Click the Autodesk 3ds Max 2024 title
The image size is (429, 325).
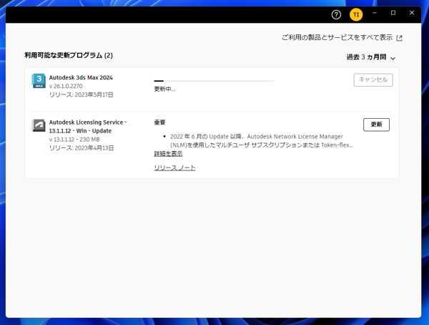(81, 77)
